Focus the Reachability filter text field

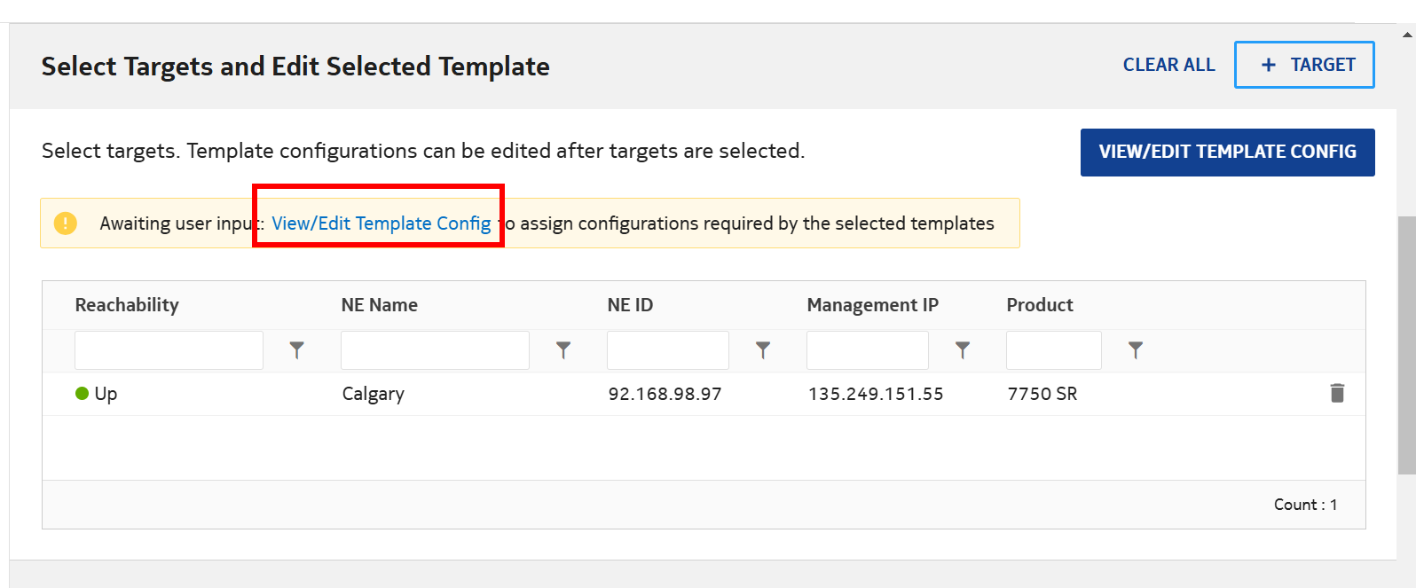click(169, 350)
